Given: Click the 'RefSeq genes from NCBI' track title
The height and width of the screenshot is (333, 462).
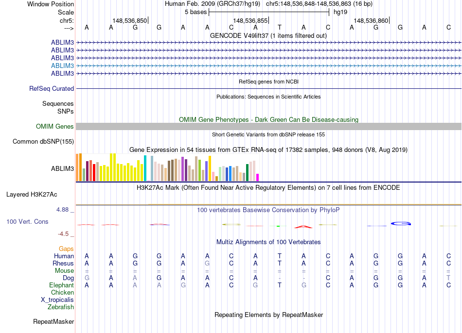Looking at the screenshot, I should pos(268,82).
